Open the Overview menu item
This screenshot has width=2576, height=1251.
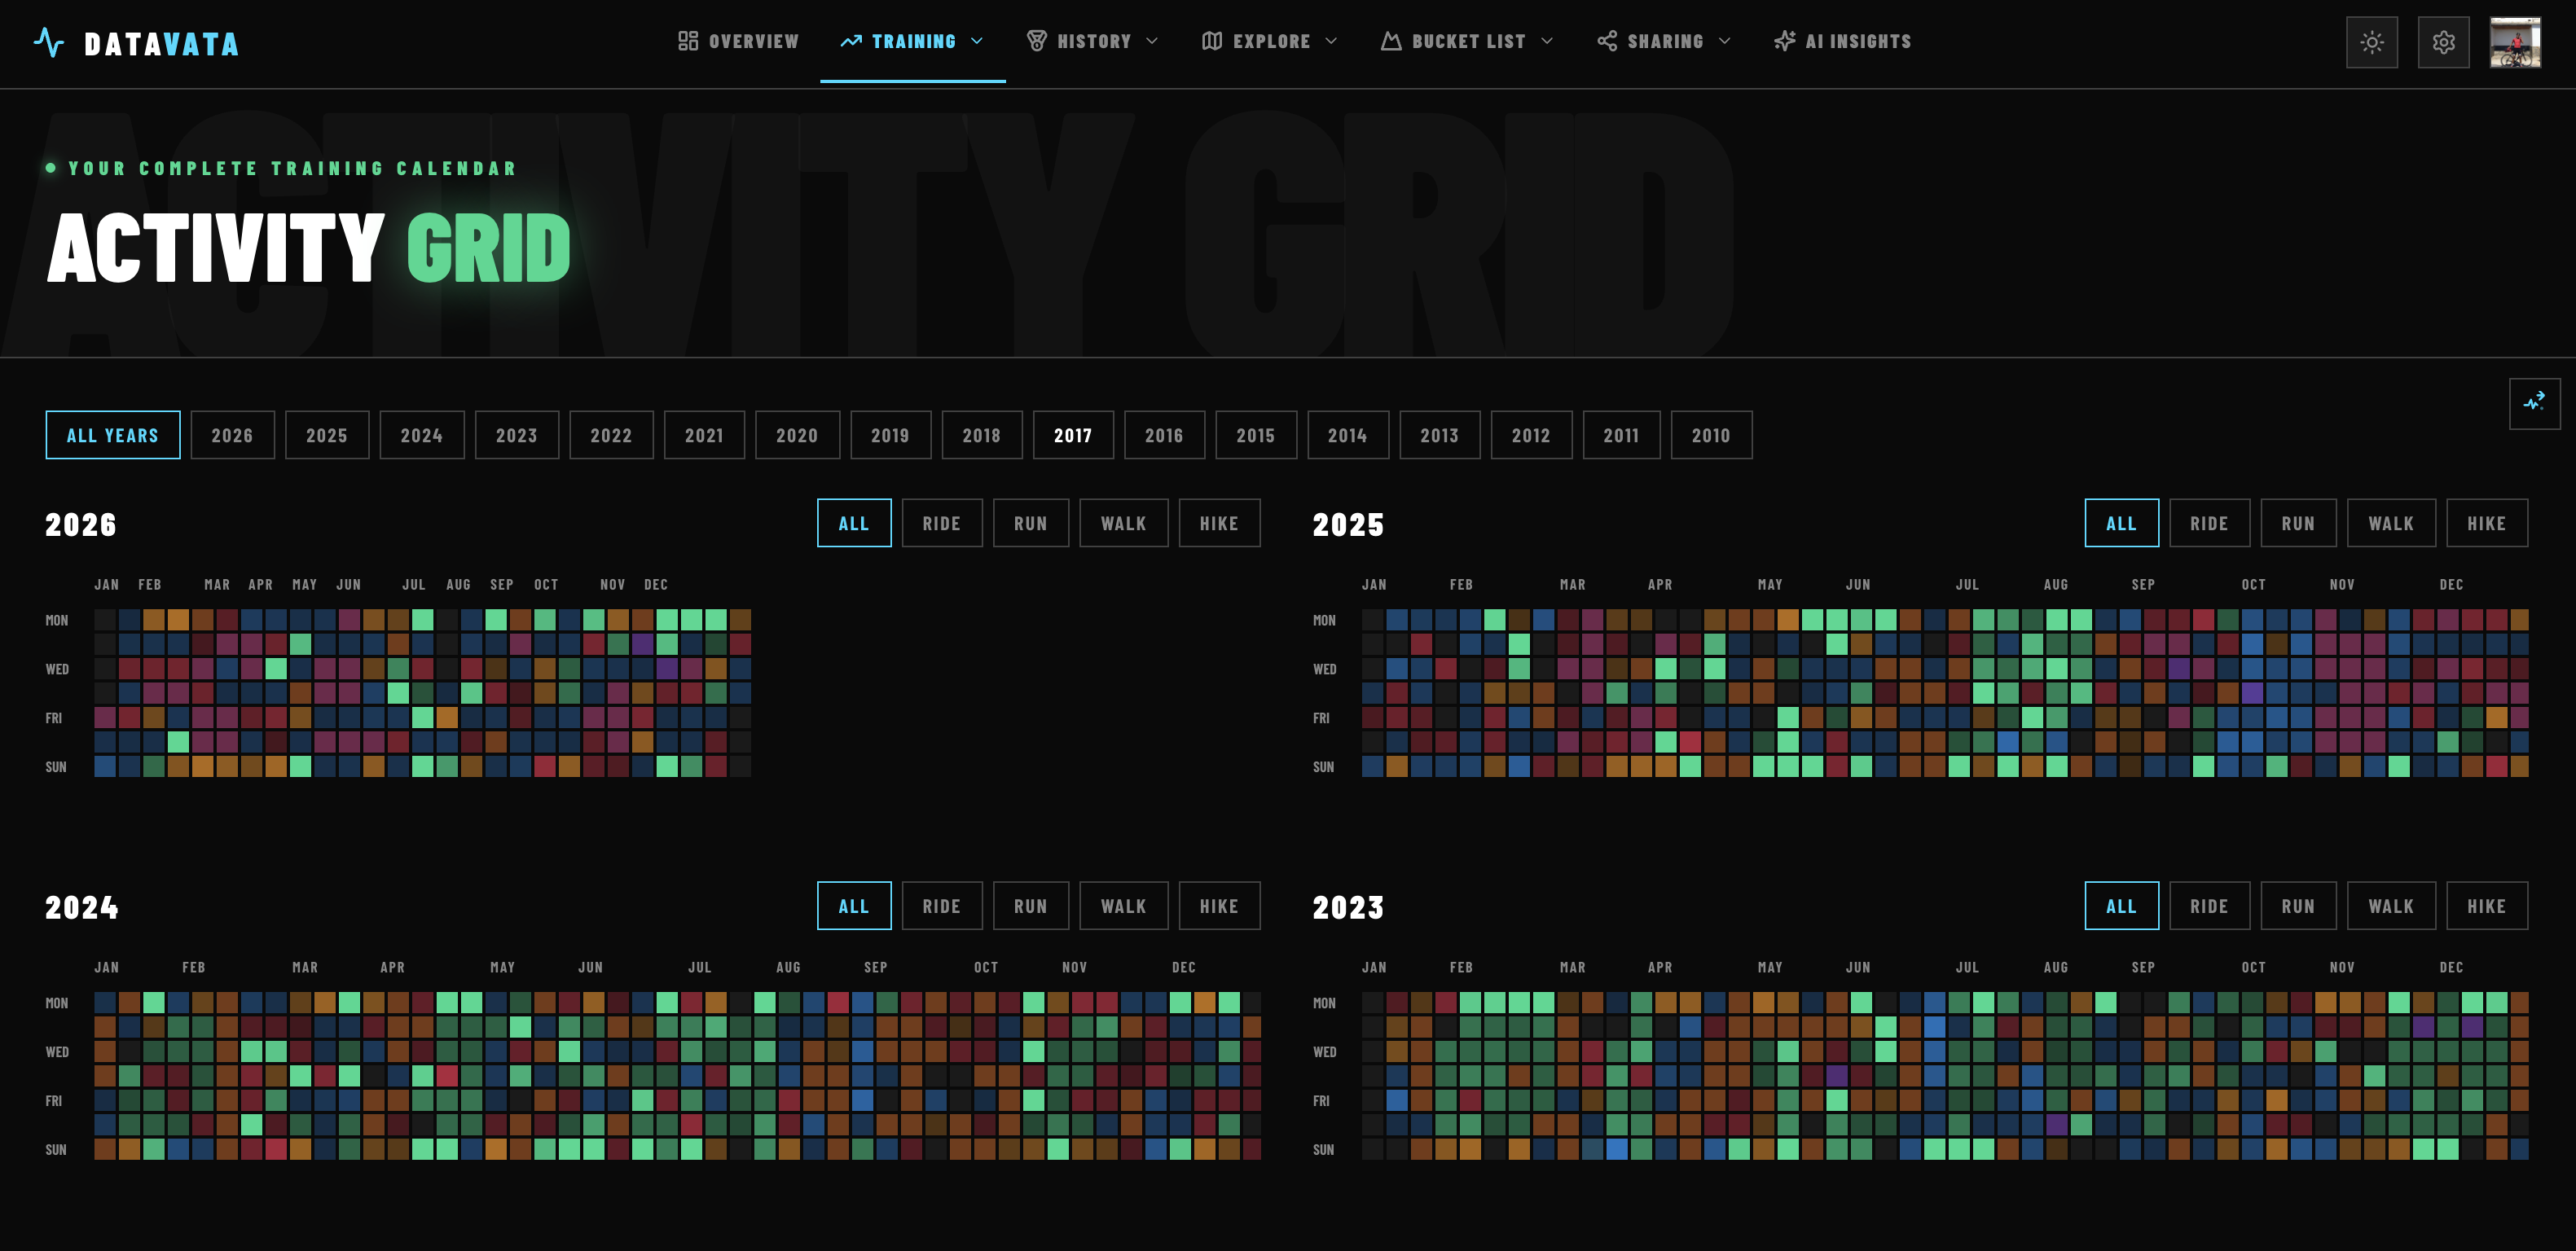coord(738,41)
